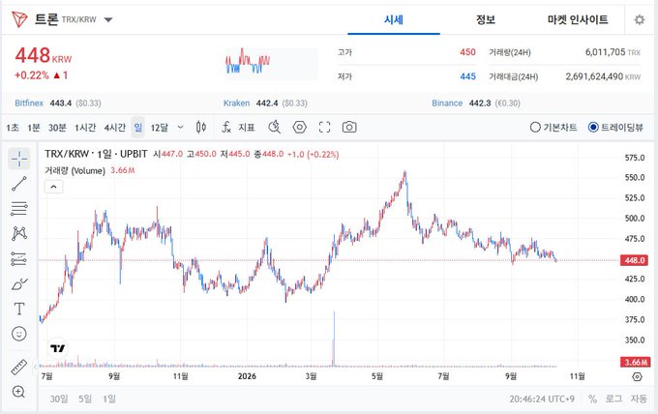Open chart settings hexagon icon
This screenshot has width=658, height=414.
(x=299, y=127)
